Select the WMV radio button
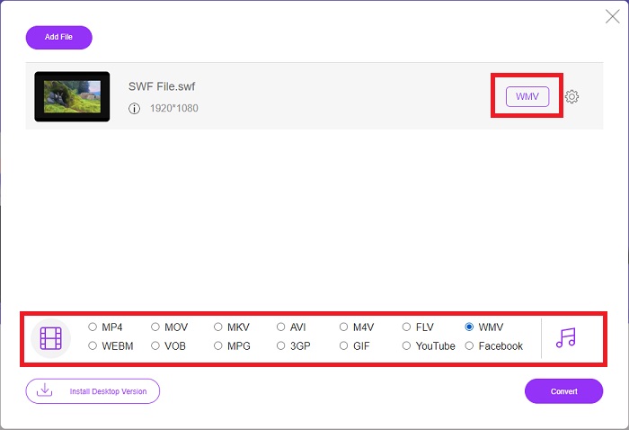The image size is (629, 430). click(469, 327)
